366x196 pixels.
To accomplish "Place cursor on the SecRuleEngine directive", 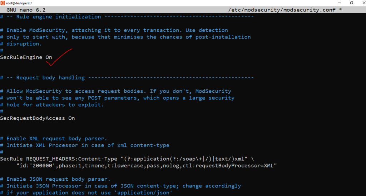I will tap(21, 57).
